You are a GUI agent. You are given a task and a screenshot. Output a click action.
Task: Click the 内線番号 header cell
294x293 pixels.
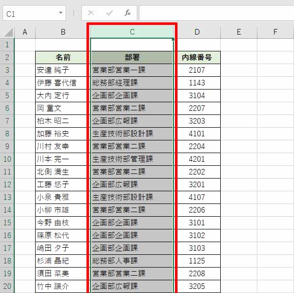pos(197,57)
